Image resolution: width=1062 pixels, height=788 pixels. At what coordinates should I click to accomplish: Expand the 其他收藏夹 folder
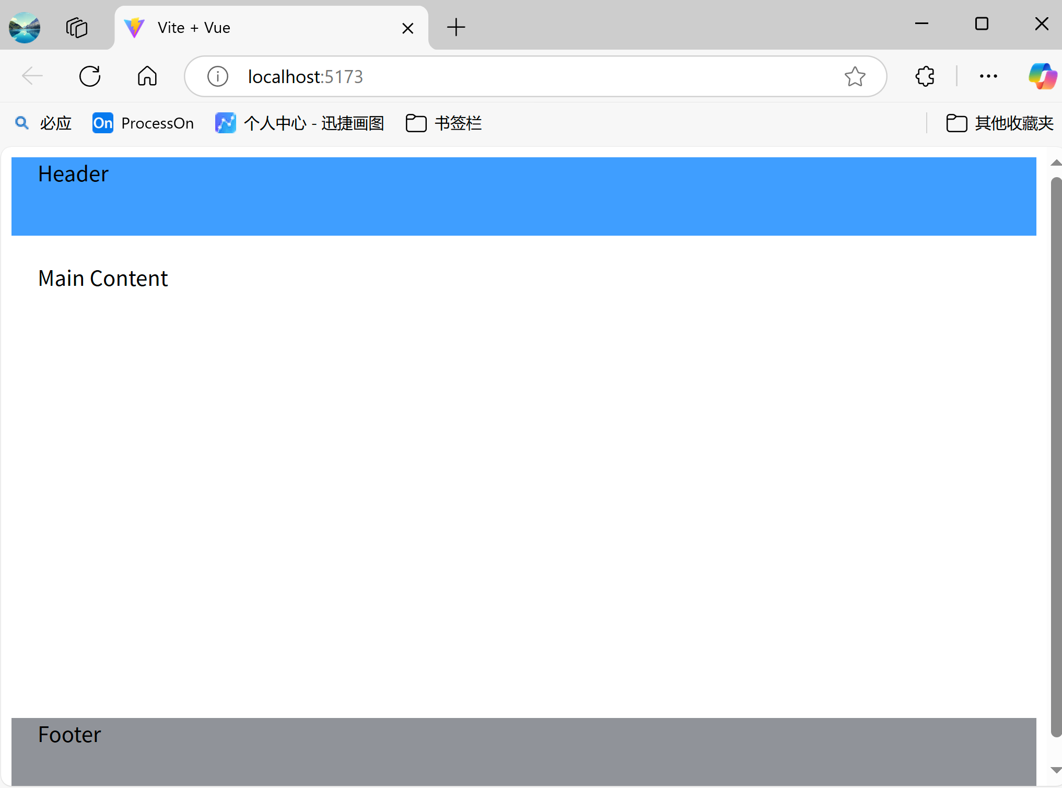click(x=1000, y=123)
